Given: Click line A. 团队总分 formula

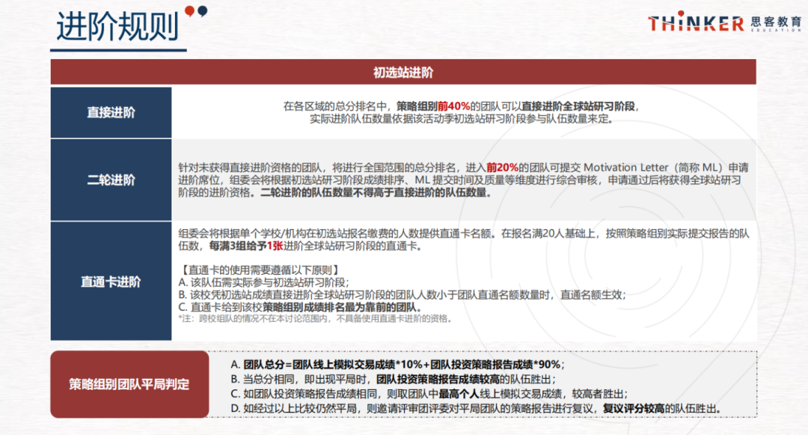Looking at the screenshot, I should tap(397, 365).
